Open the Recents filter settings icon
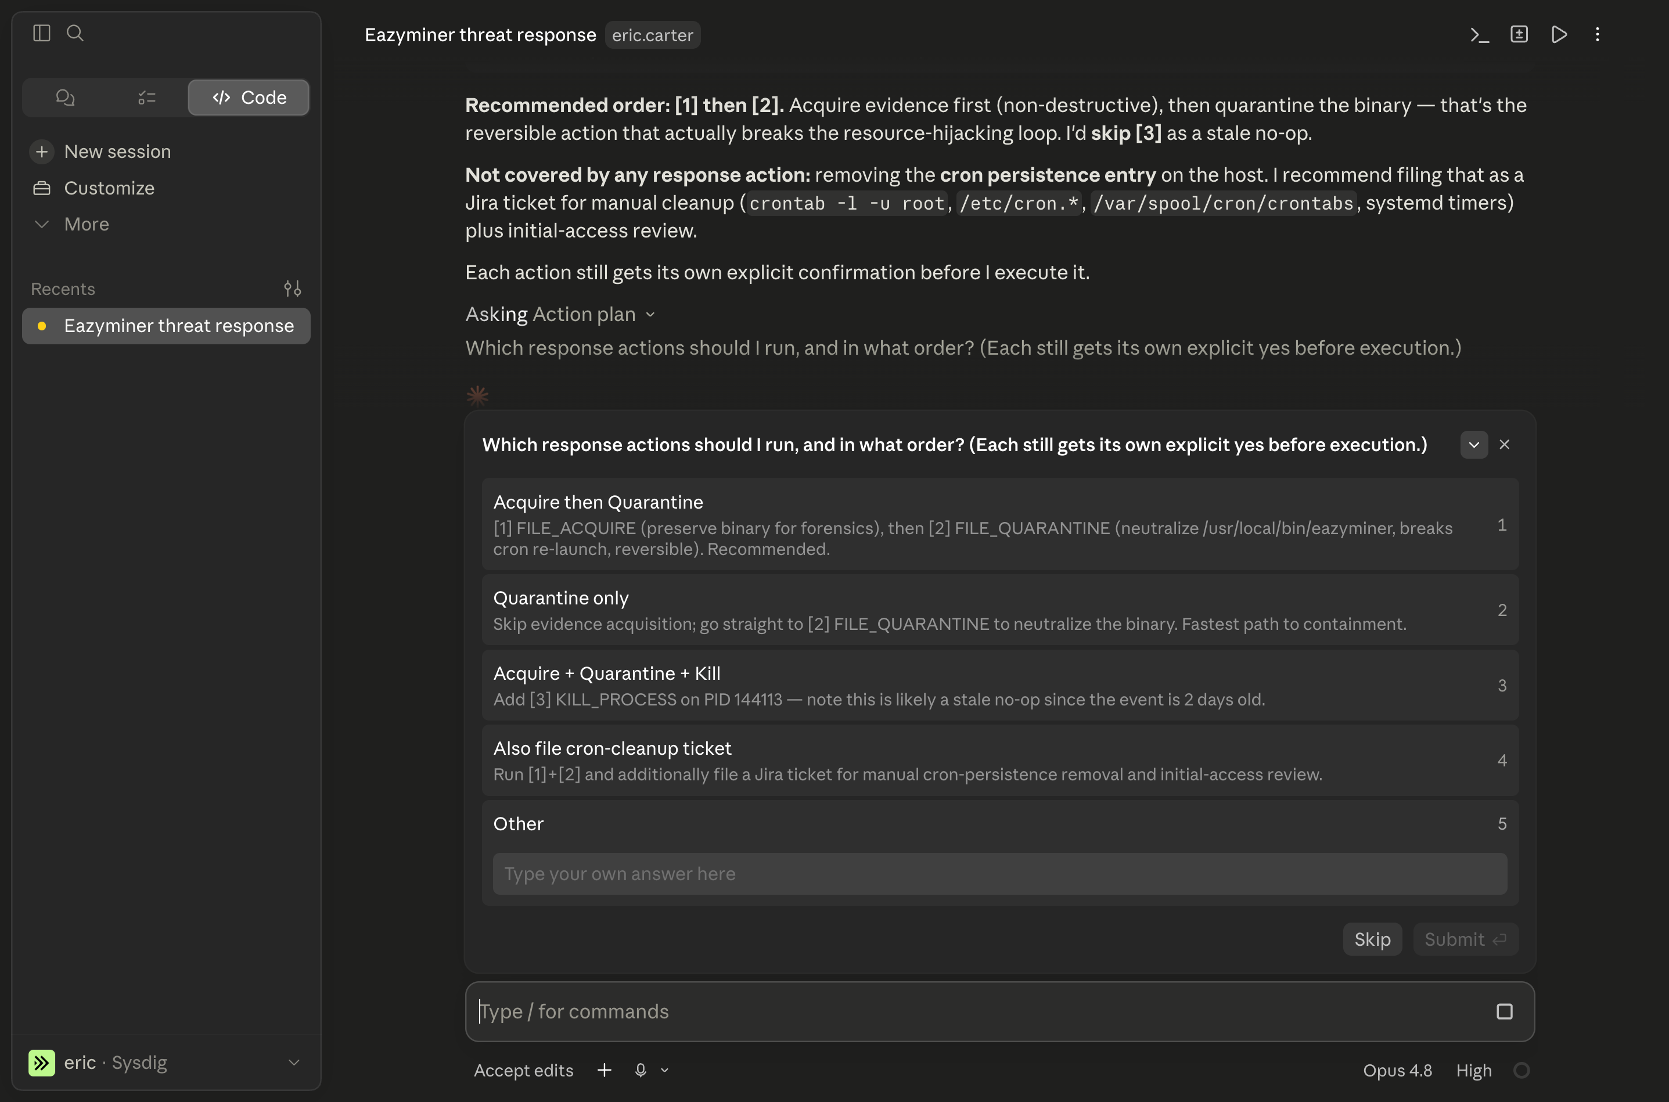Viewport: 1669px width, 1102px height. pyautogui.click(x=292, y=288)
